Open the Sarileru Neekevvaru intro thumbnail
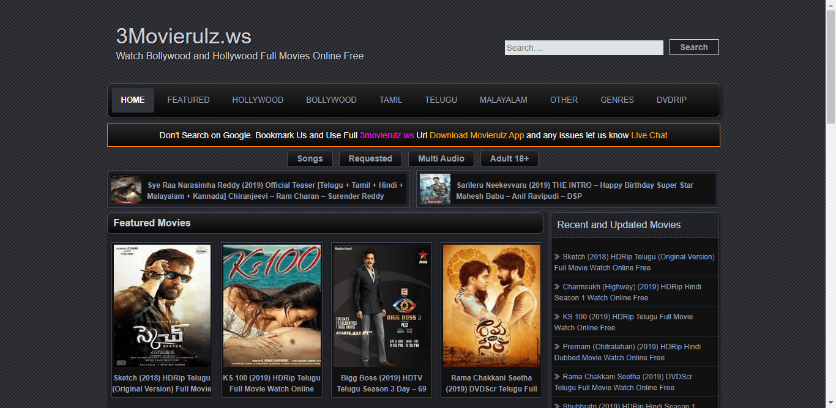Viewport: 836px width, 408px height. [435, 189]
